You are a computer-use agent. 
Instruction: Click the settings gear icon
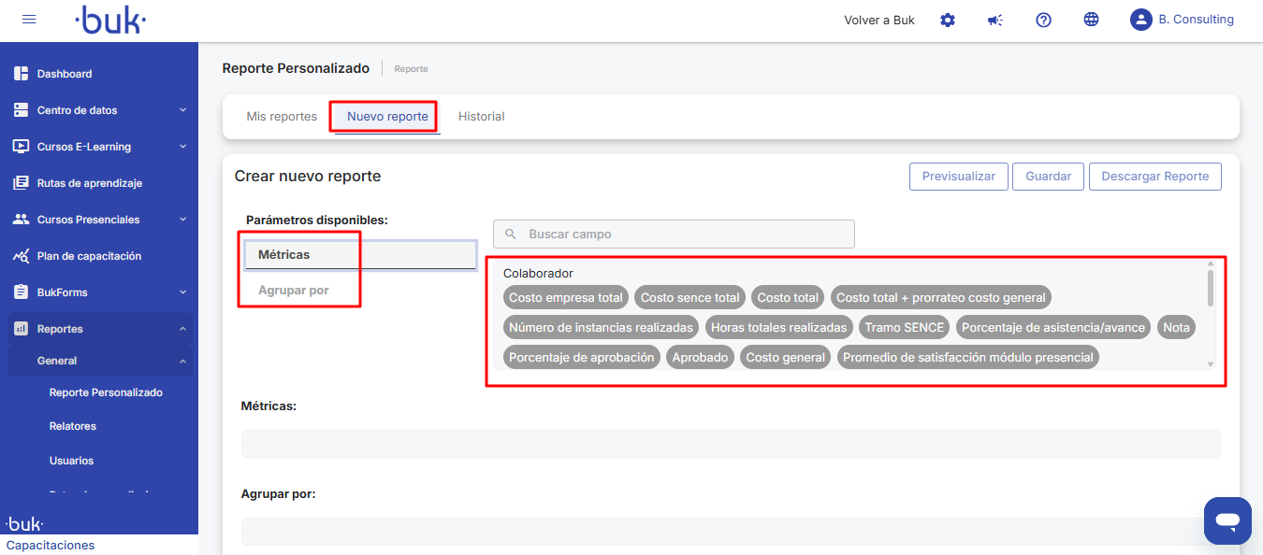coord(948,20)
